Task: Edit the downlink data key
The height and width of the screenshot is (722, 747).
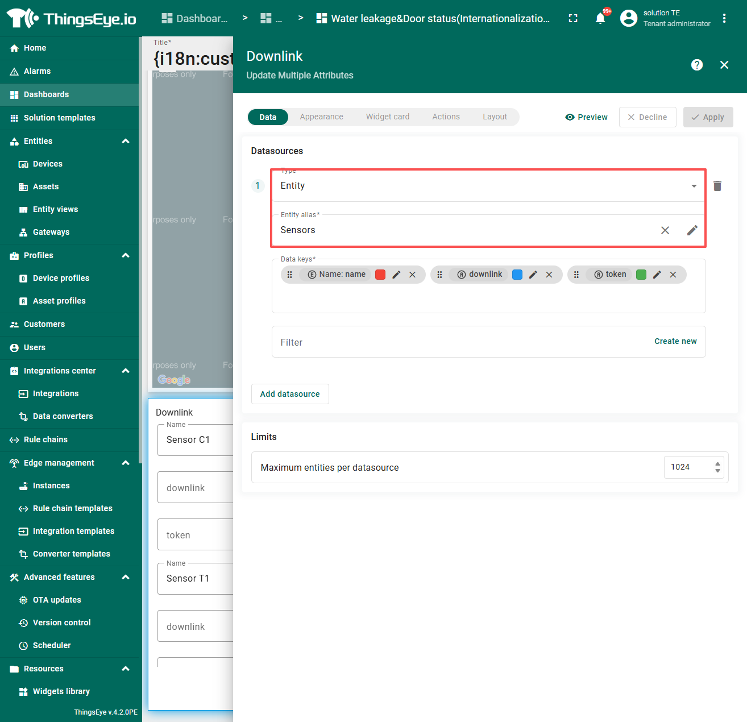Action: [x=533, y=275]
